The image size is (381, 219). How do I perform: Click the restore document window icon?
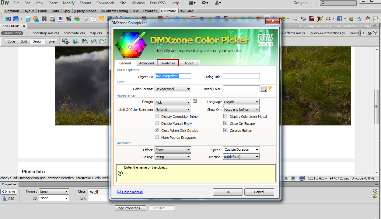coord(375,26)
